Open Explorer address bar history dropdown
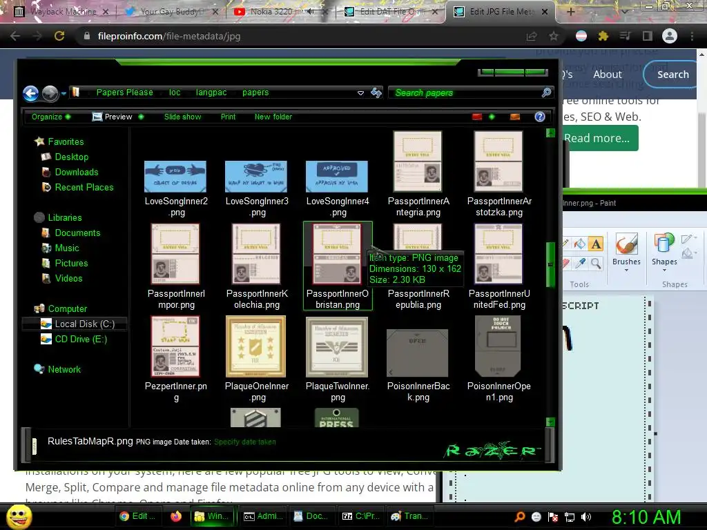Screen dimensions: 707x530 (360, 93)
